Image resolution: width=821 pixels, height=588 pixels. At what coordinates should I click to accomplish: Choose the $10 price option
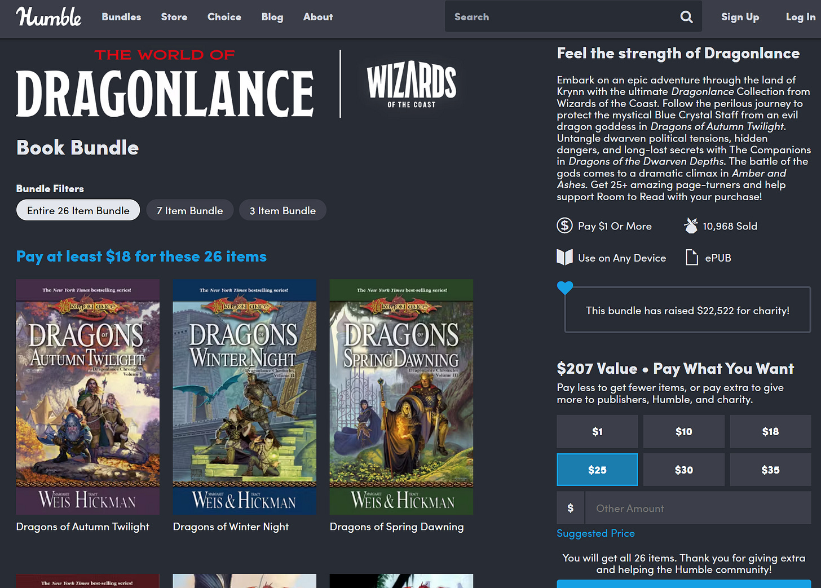point(684,431)
